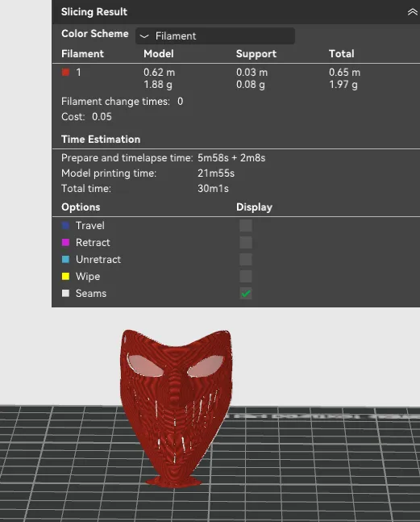Image resolution: width=420 pixels, height=522 pixels.
Task: Click the blue Travel color icon
Action: click(65, 226)
